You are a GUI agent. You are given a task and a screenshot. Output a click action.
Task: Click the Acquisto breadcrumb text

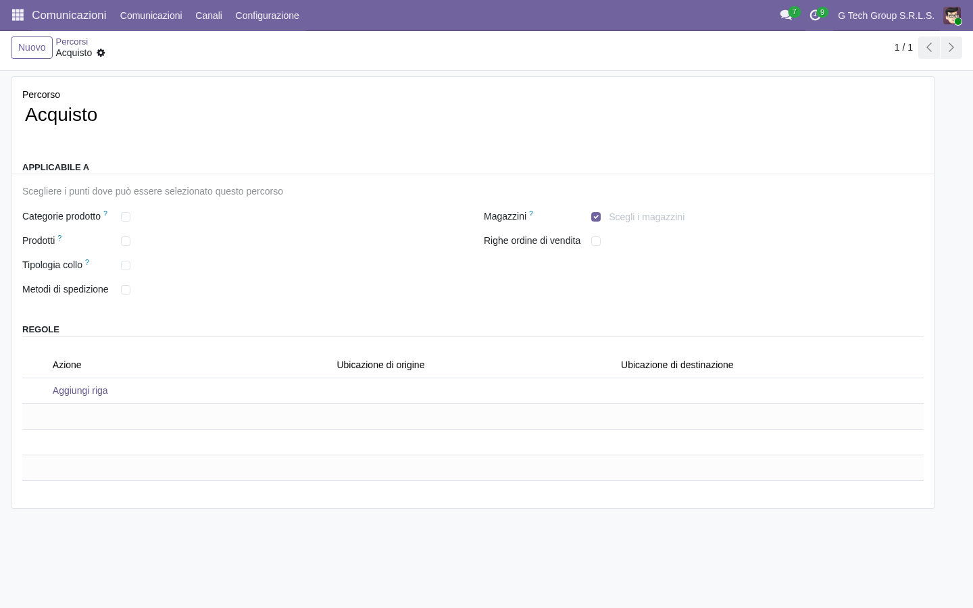click(74, 53)
